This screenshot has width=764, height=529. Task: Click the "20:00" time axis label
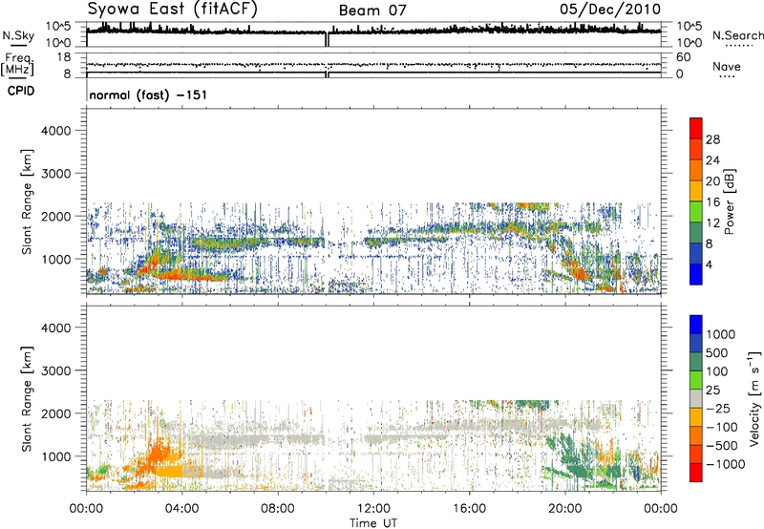tap(565, 509)
